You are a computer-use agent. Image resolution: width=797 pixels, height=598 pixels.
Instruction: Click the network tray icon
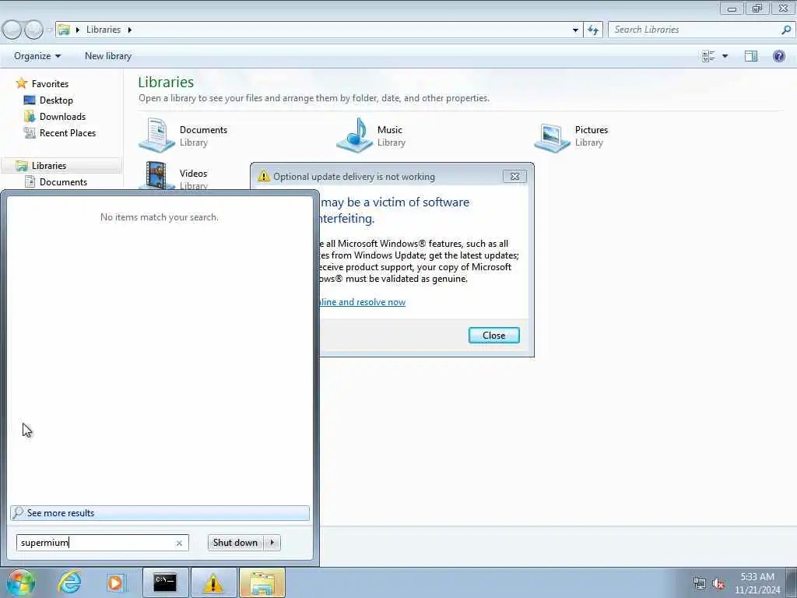point(700,583)
